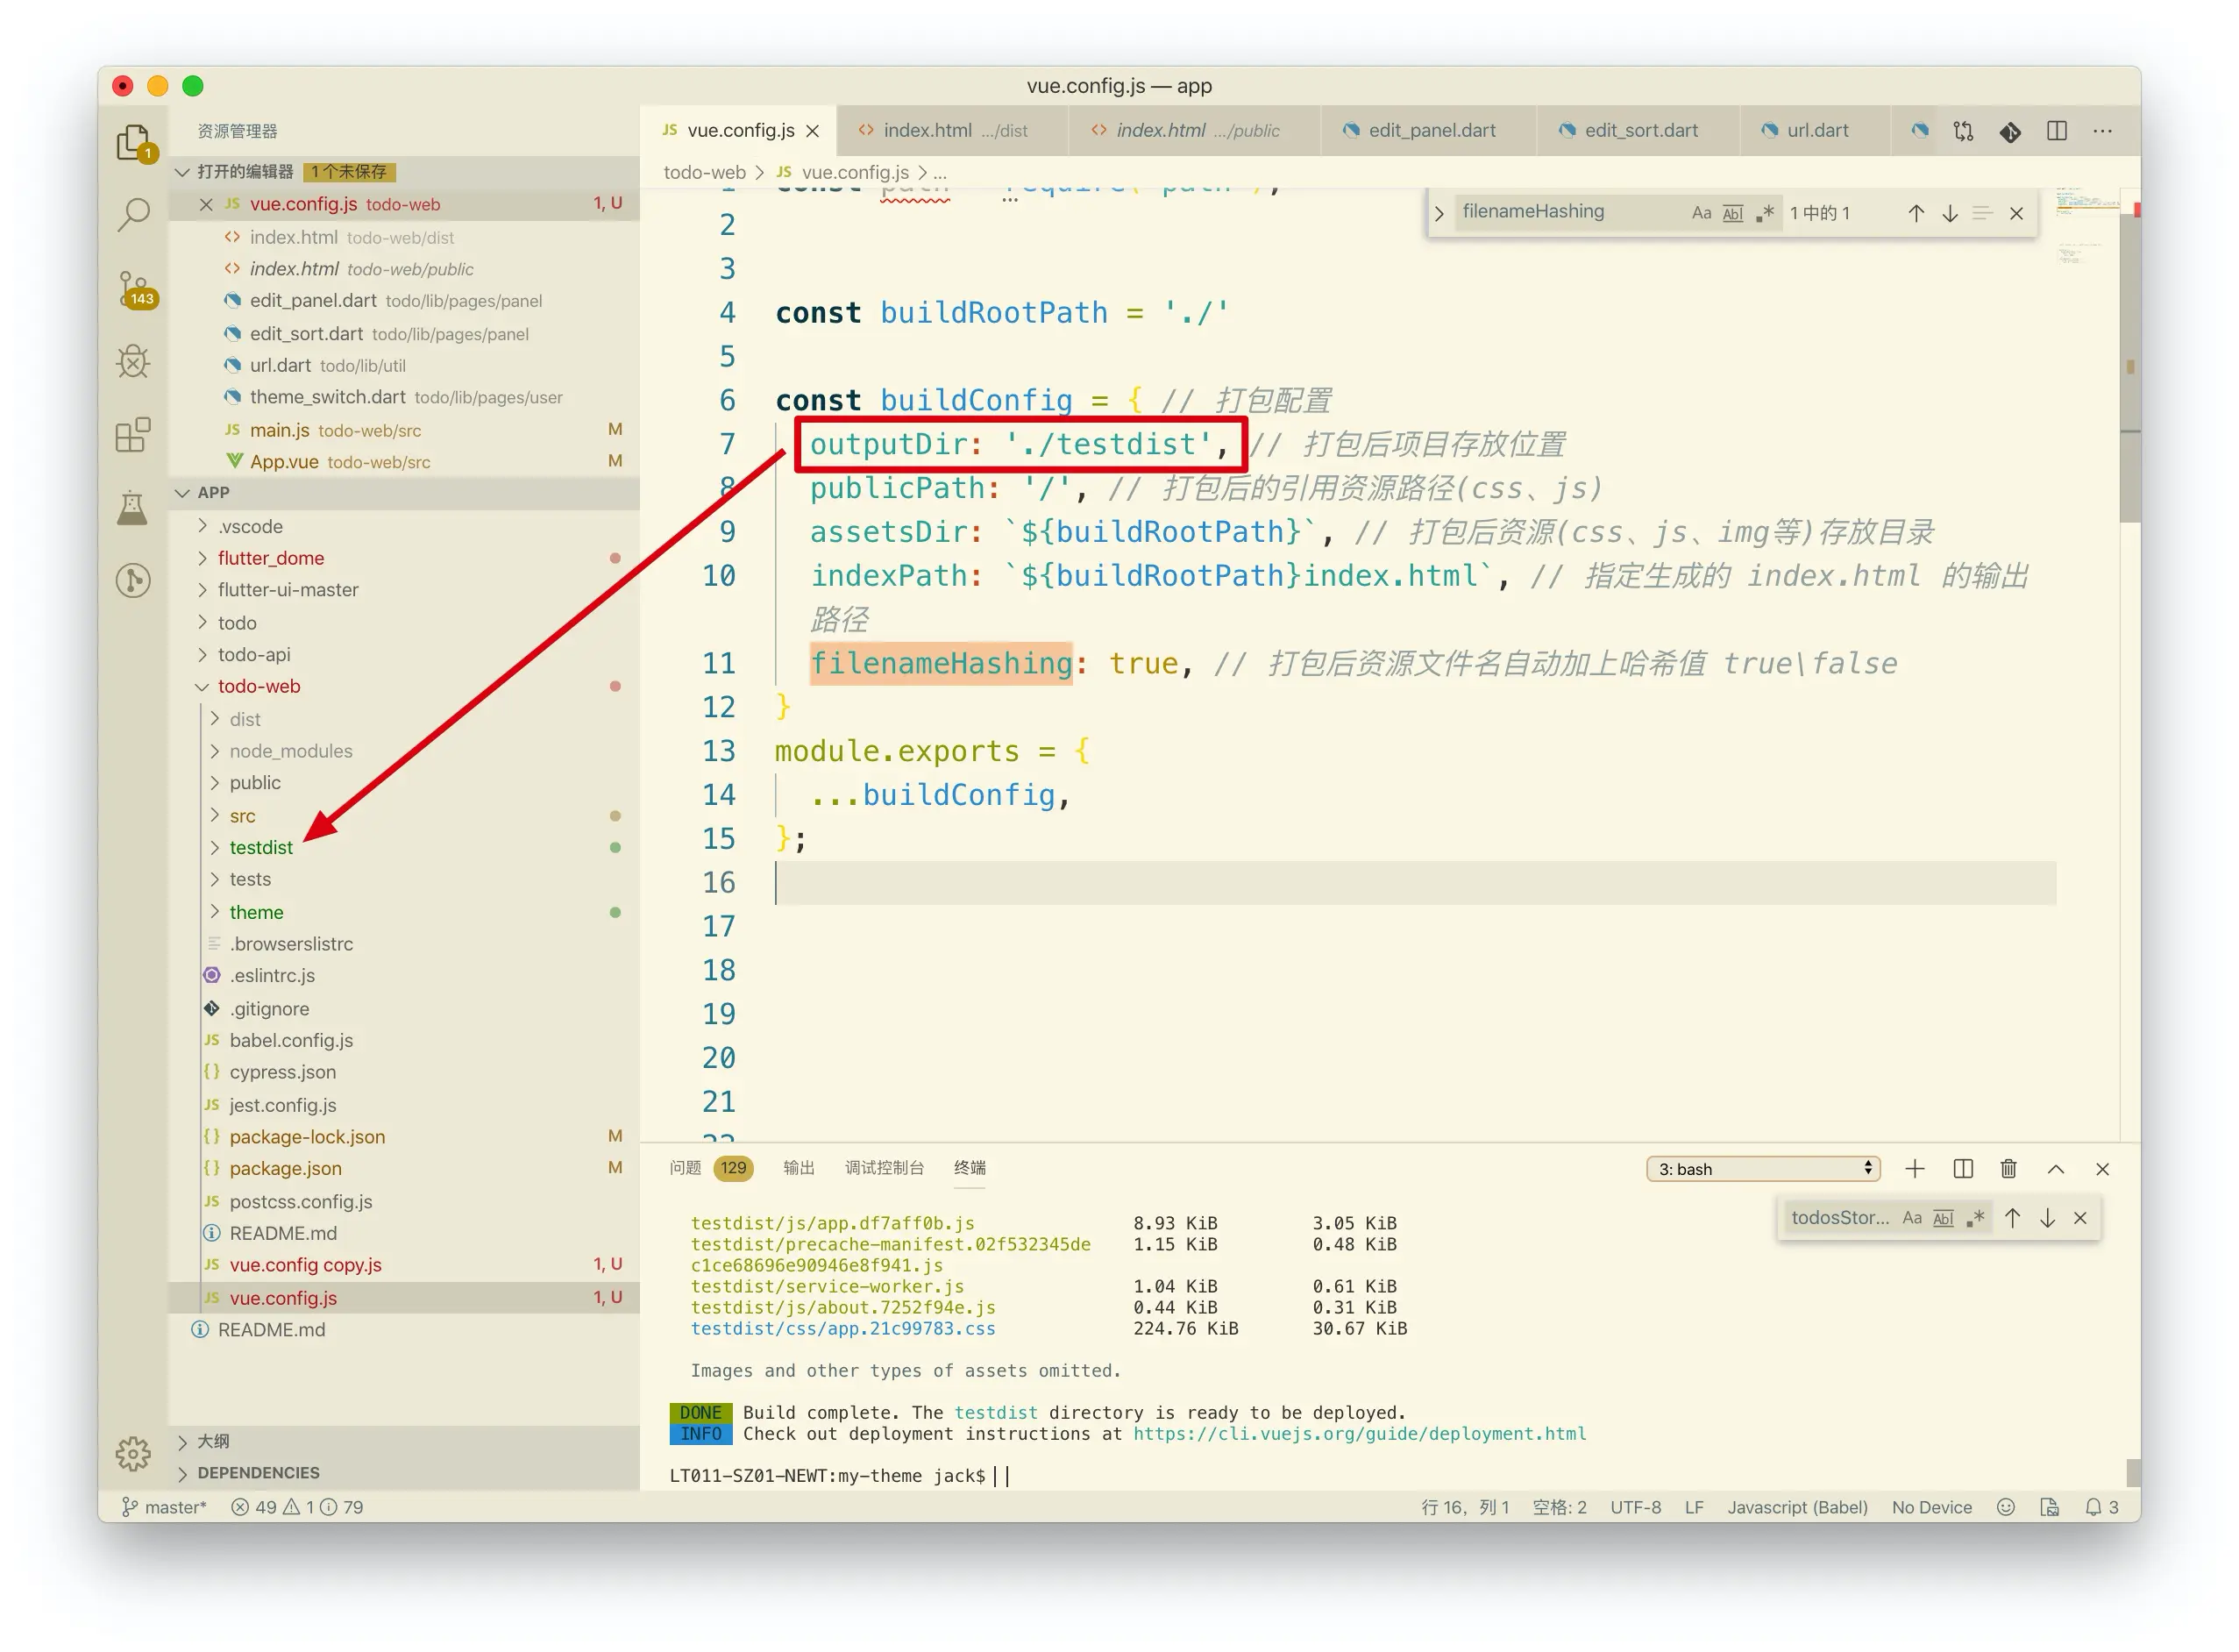Viewport: 2239px width, 1652px height.
Task: Click the Javascript (Babel) language mode in status bar
Action: [x=1797, y=1508]
